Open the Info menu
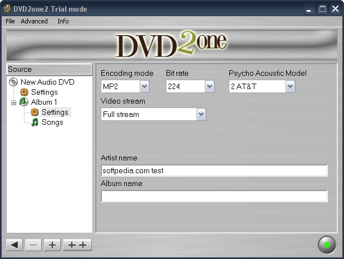This screenshot has width=344, height=259. [x=63, y=21]
